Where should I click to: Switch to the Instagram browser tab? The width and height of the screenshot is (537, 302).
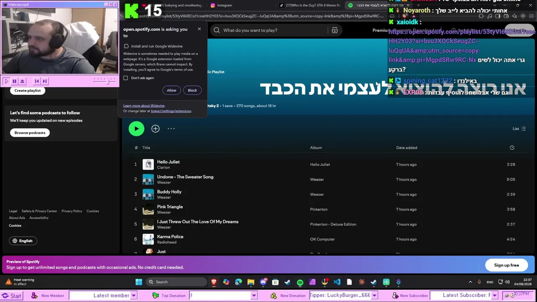224,5
